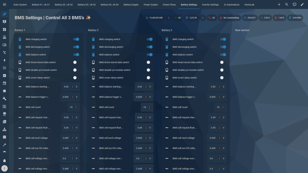This screenshot has height=173, width=308.
Task: Click Battery 3 cell request float 3.35 field
Action: [217, 128]
